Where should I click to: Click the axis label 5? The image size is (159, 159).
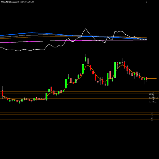[x=152, y=121]
